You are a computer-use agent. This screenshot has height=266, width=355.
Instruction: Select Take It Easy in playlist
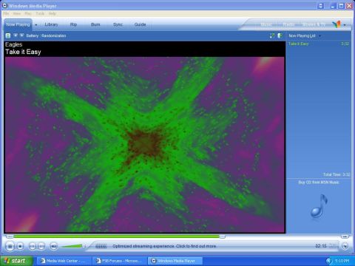pyautogui.click(x=319, y=44)
